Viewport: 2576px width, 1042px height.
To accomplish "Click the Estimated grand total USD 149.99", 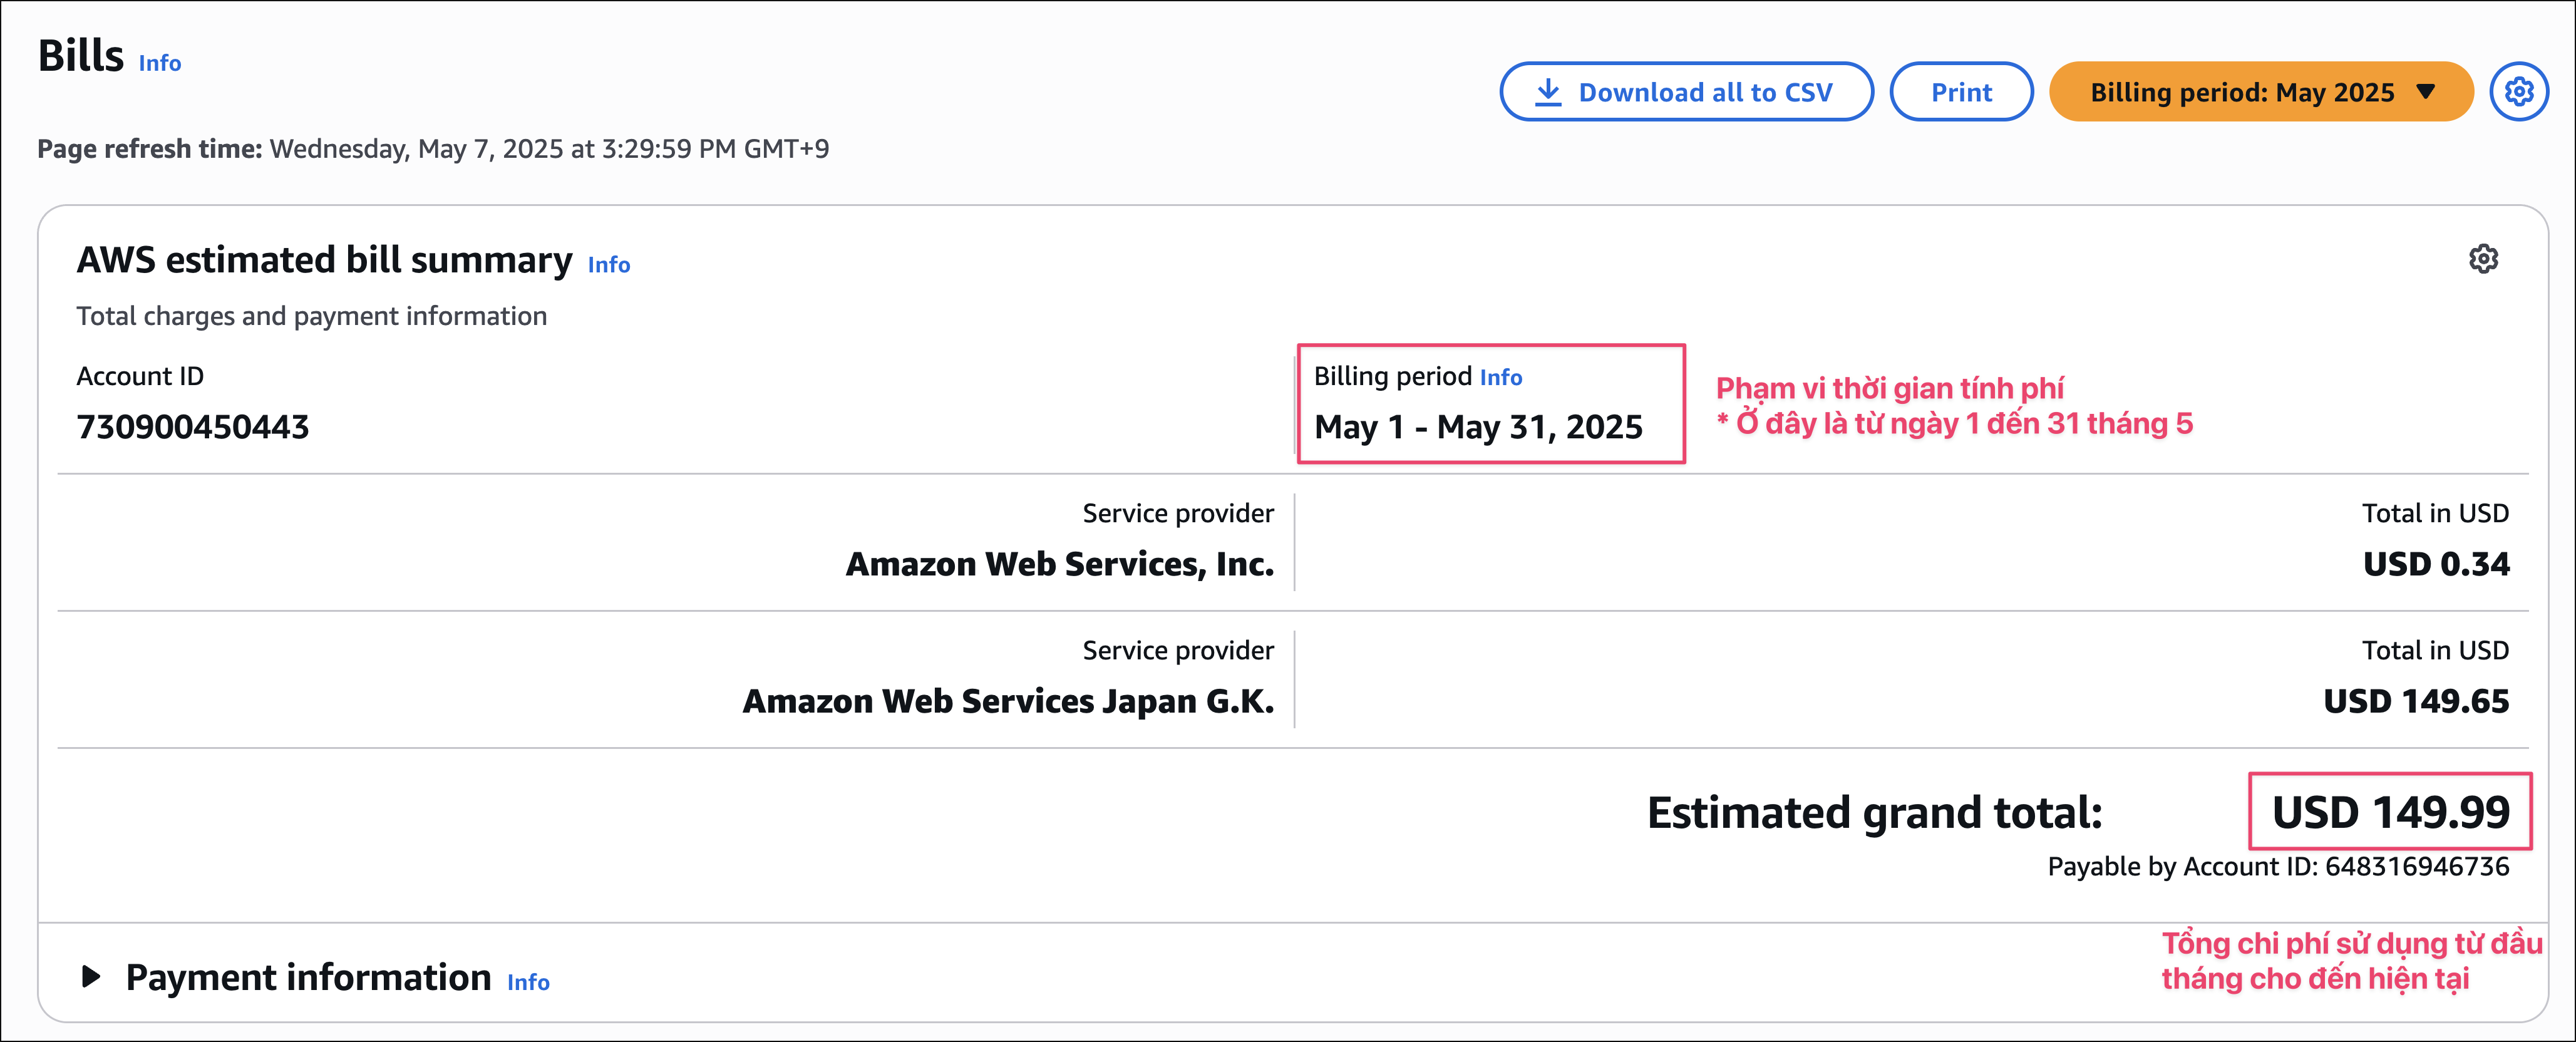I will [x=2390, y=812].
